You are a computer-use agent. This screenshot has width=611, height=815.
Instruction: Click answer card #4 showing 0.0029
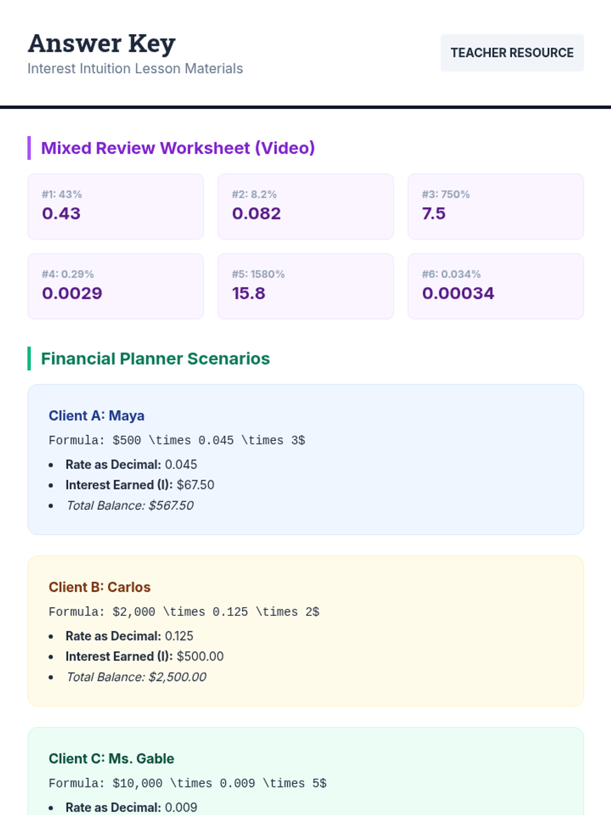pos(116,286)
